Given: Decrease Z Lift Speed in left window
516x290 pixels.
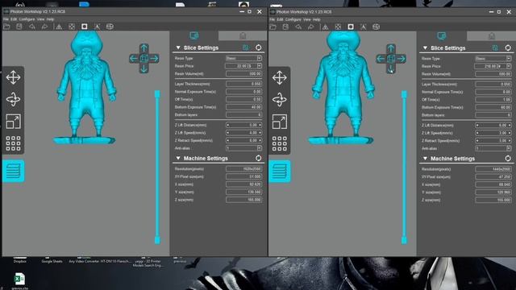Looking at the screenshot, I should pyautogui.click(x=227, y=133).
